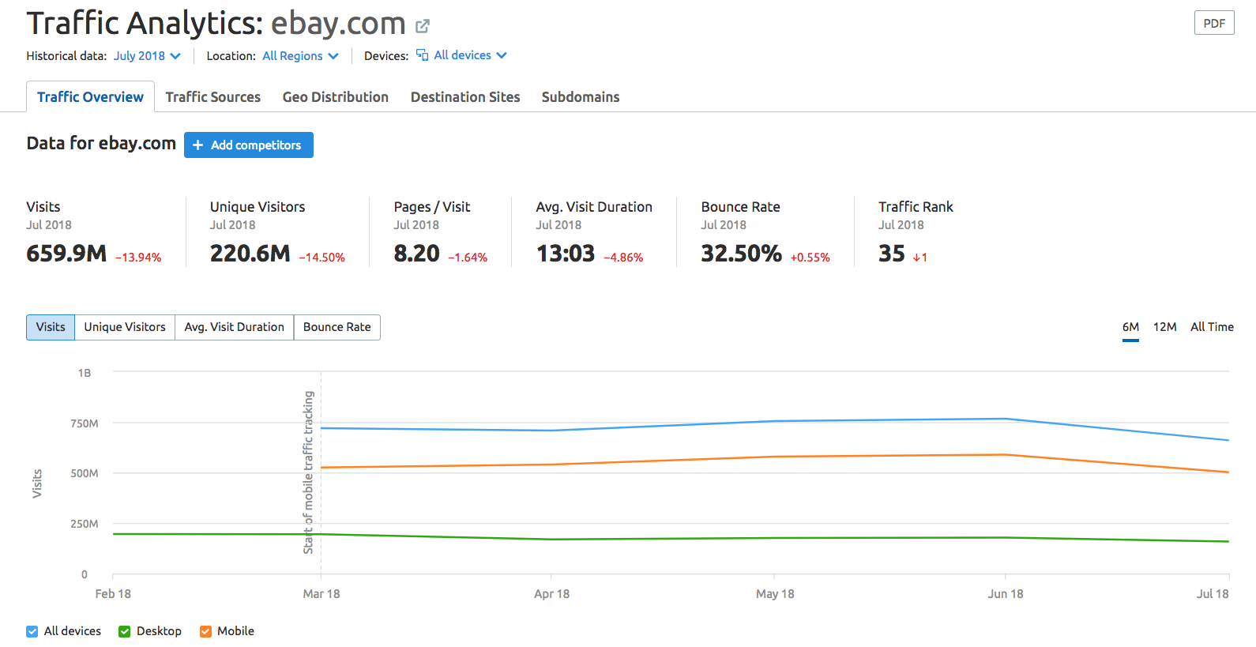Image resolution: width=1256 pixels, height=647 pixels.
Task: Click the -1.64% pages per visit change
Action: (468, 258)
